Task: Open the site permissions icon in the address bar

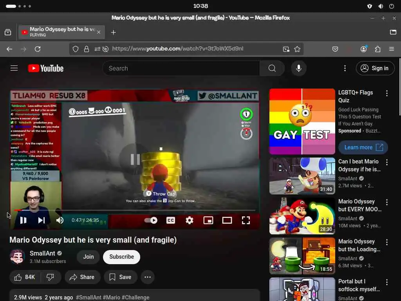Action: pos(97,49)
